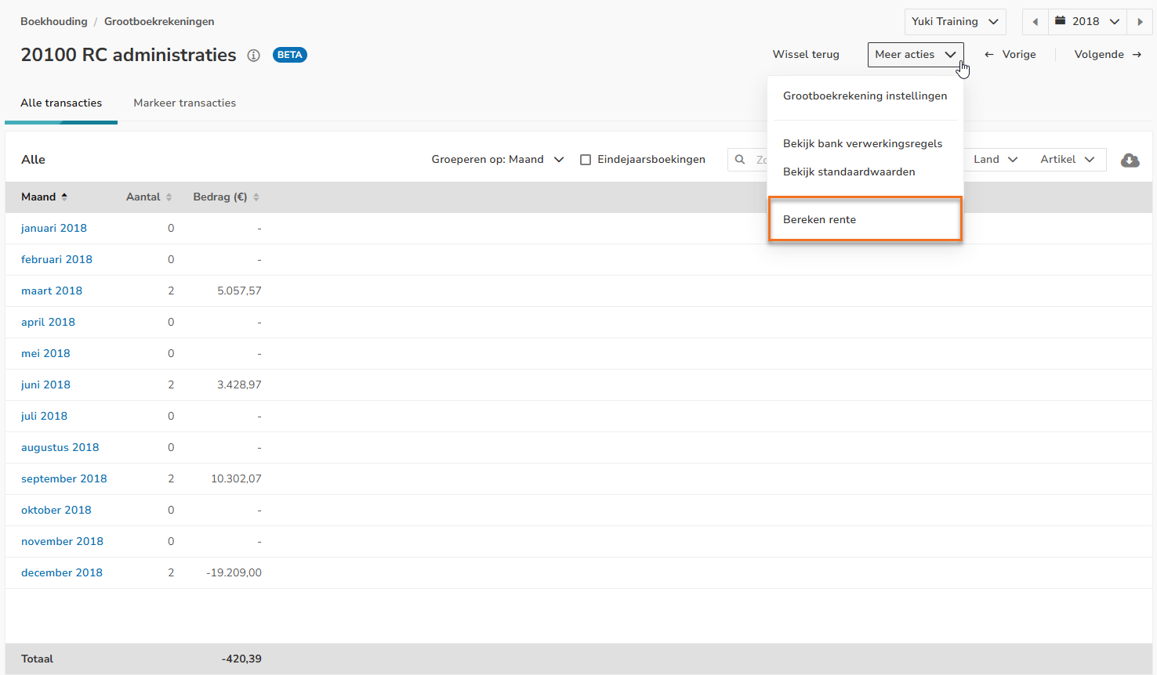Sort by Maand column arrow
Screen dimensions: 1157x675
pyautogui.click(x=64, y=197)
